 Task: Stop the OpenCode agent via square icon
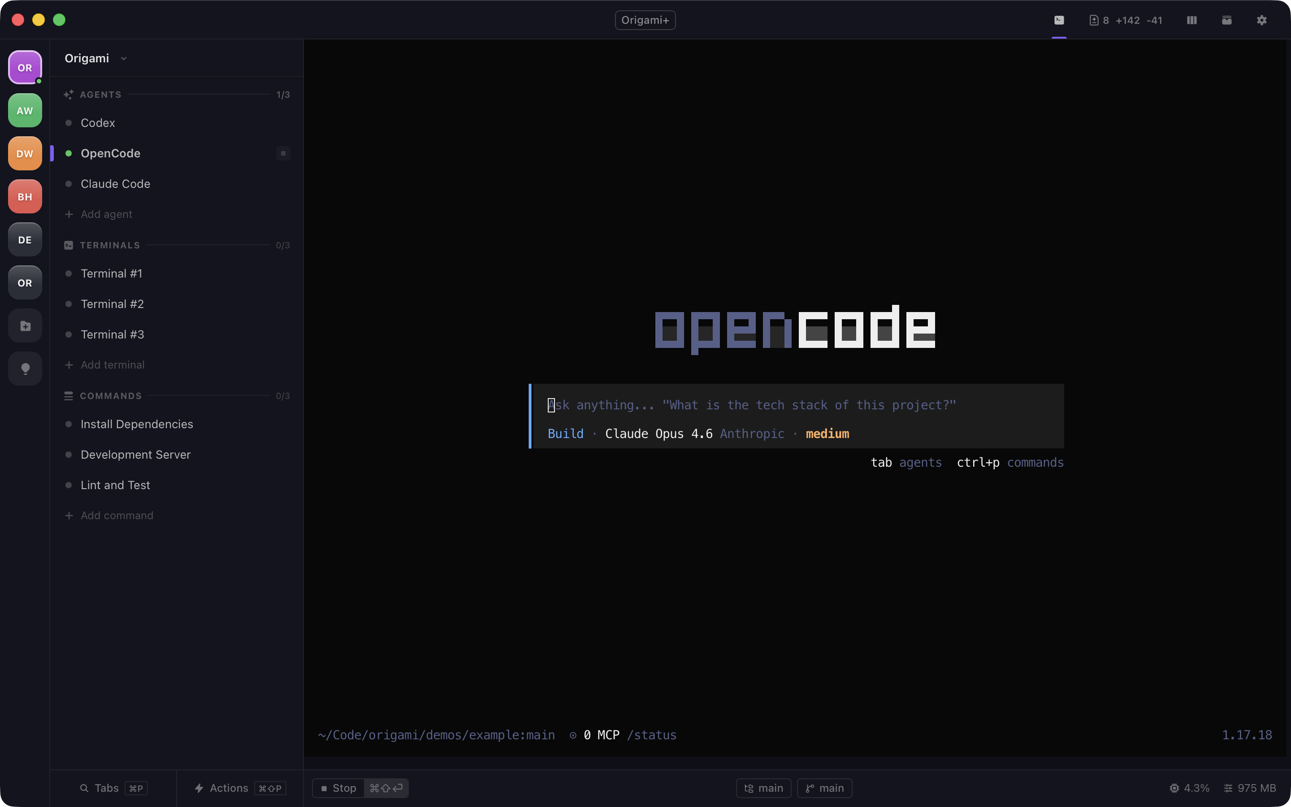[x=283, y=154]
